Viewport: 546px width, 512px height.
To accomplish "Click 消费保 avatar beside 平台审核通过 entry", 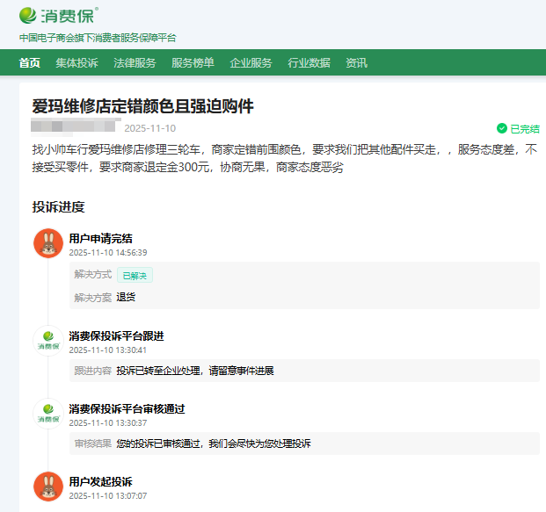I will pyautogui.click(x=47, y=414).
